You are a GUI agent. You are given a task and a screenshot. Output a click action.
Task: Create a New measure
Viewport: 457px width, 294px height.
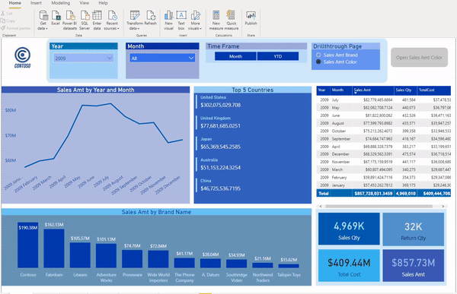216,21
